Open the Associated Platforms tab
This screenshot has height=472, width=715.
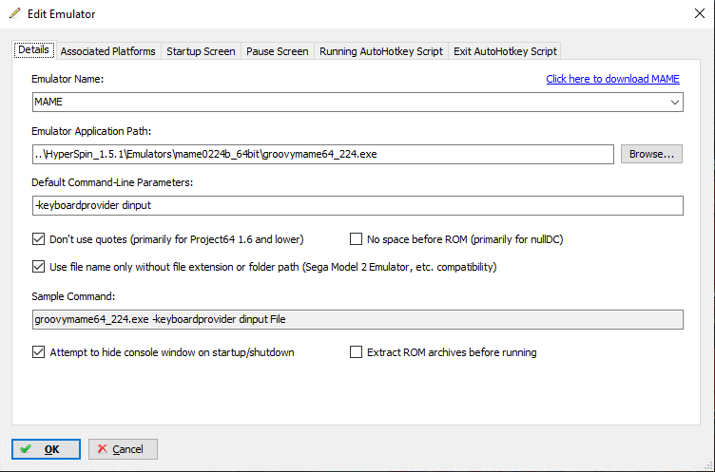[108, 51]
